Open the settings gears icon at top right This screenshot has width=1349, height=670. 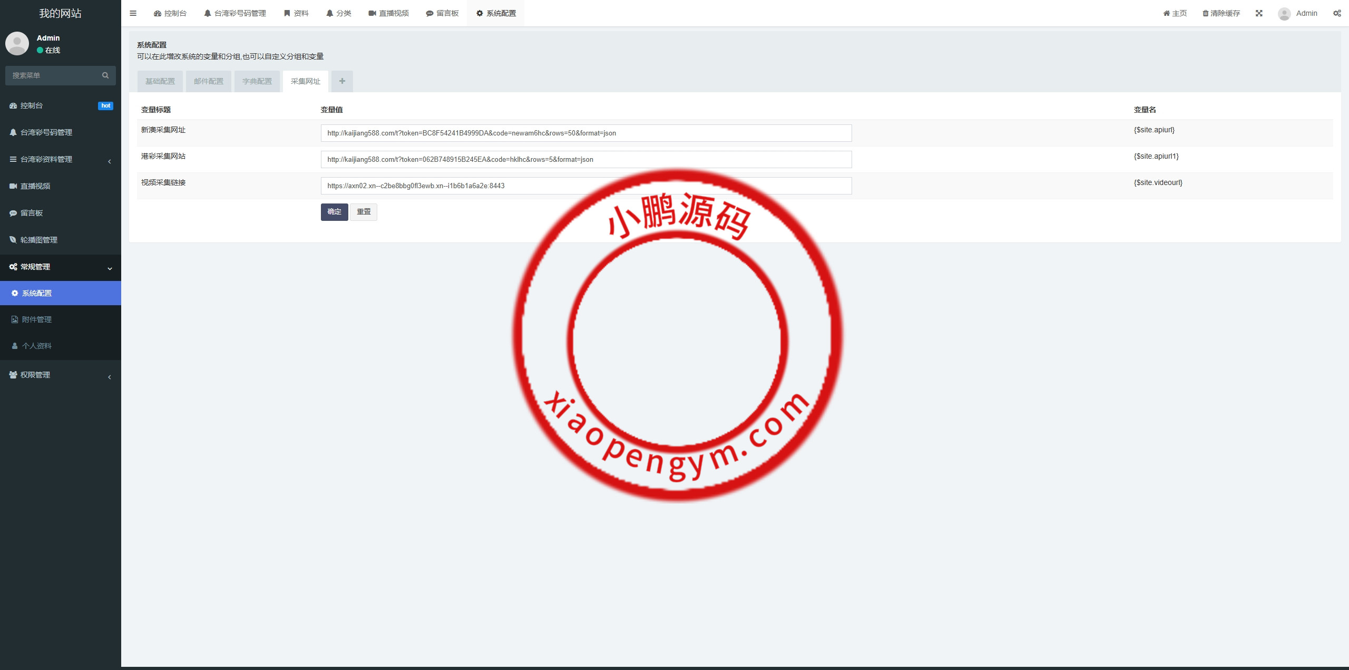click(1337, 13)
